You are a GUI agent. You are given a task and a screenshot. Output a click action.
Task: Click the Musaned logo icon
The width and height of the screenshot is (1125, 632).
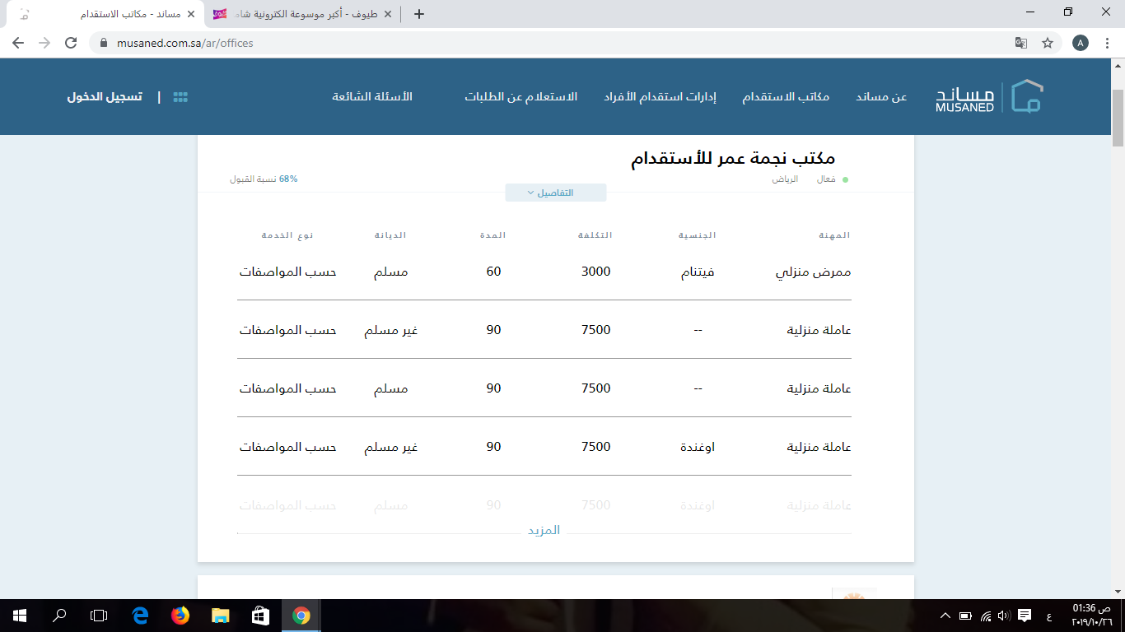(x=1027, y=96)
